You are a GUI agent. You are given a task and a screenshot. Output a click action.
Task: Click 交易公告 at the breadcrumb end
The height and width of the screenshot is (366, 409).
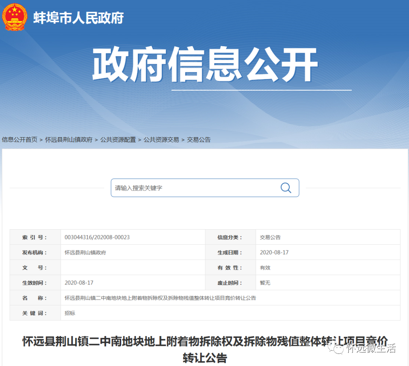click(x=199, y=140)
